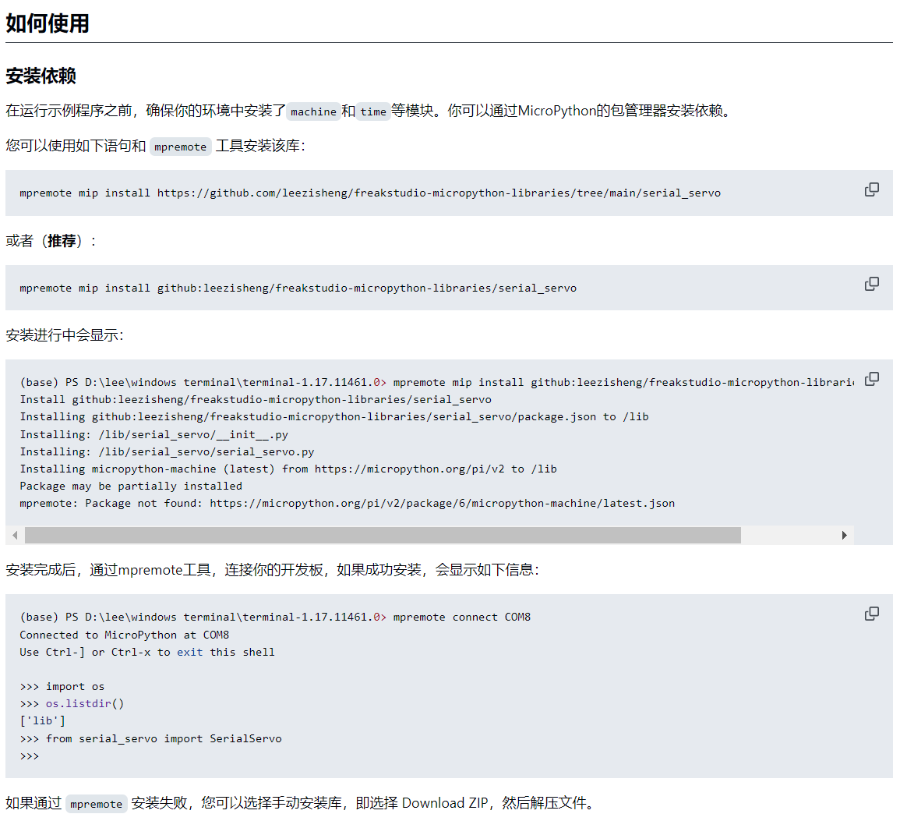Screen dimensions: 907x821
Task: Click the inline 'mpremote' code in 您可以使用 sentence
Action: pos(181,147)
